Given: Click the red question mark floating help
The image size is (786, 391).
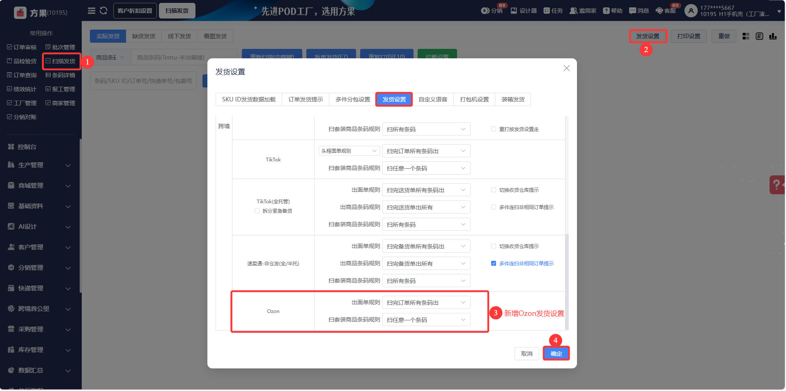Looking at the screenshot, I should point(777,184).
